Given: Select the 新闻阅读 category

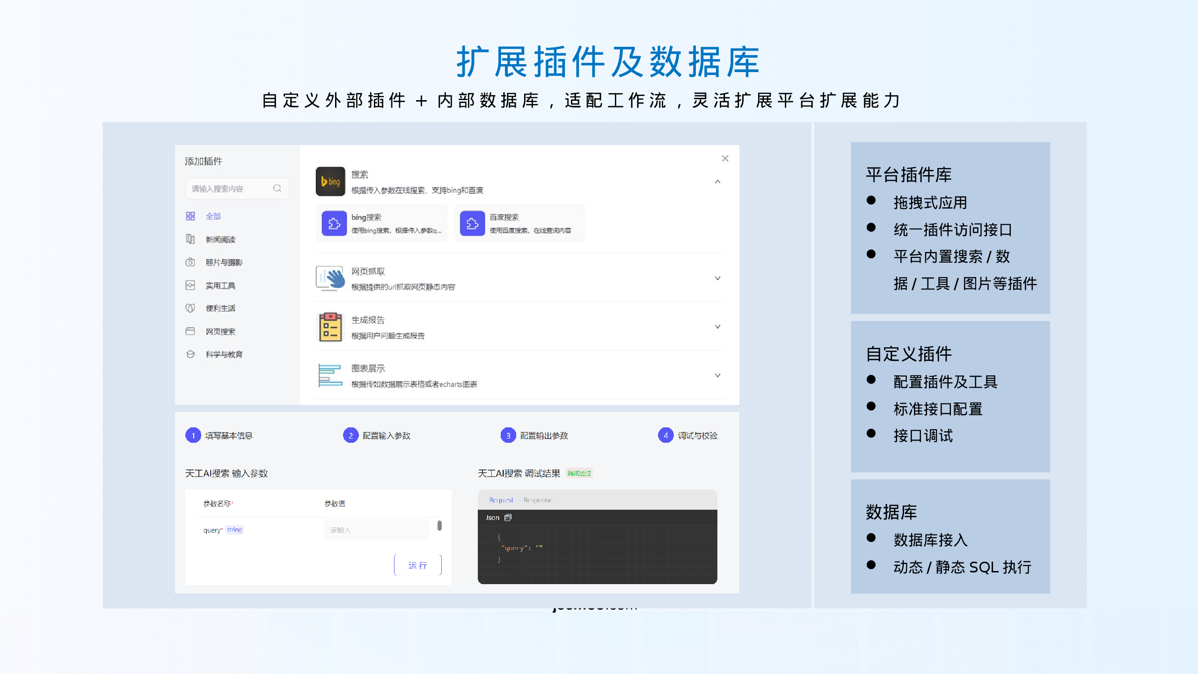Looking at the screenshot, I should pyautogui.click(x=220, y=240).
